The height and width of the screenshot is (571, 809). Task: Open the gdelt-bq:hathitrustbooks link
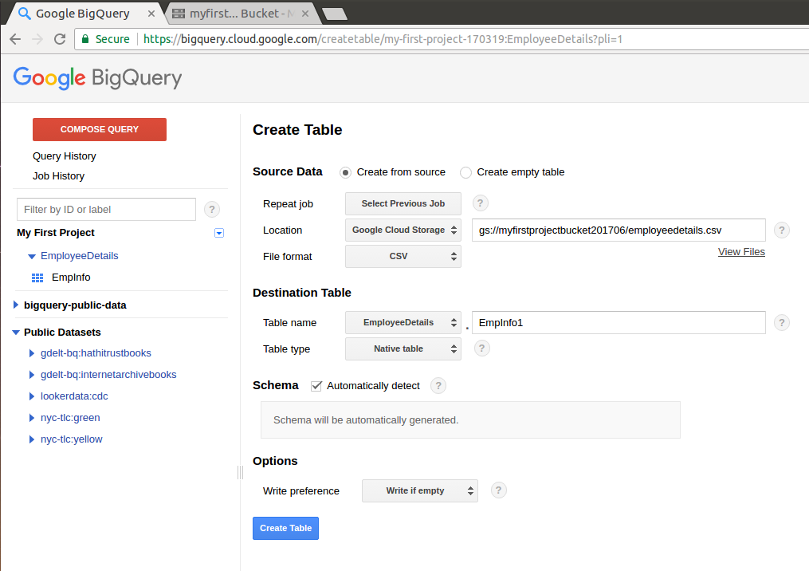coord(96,353)
